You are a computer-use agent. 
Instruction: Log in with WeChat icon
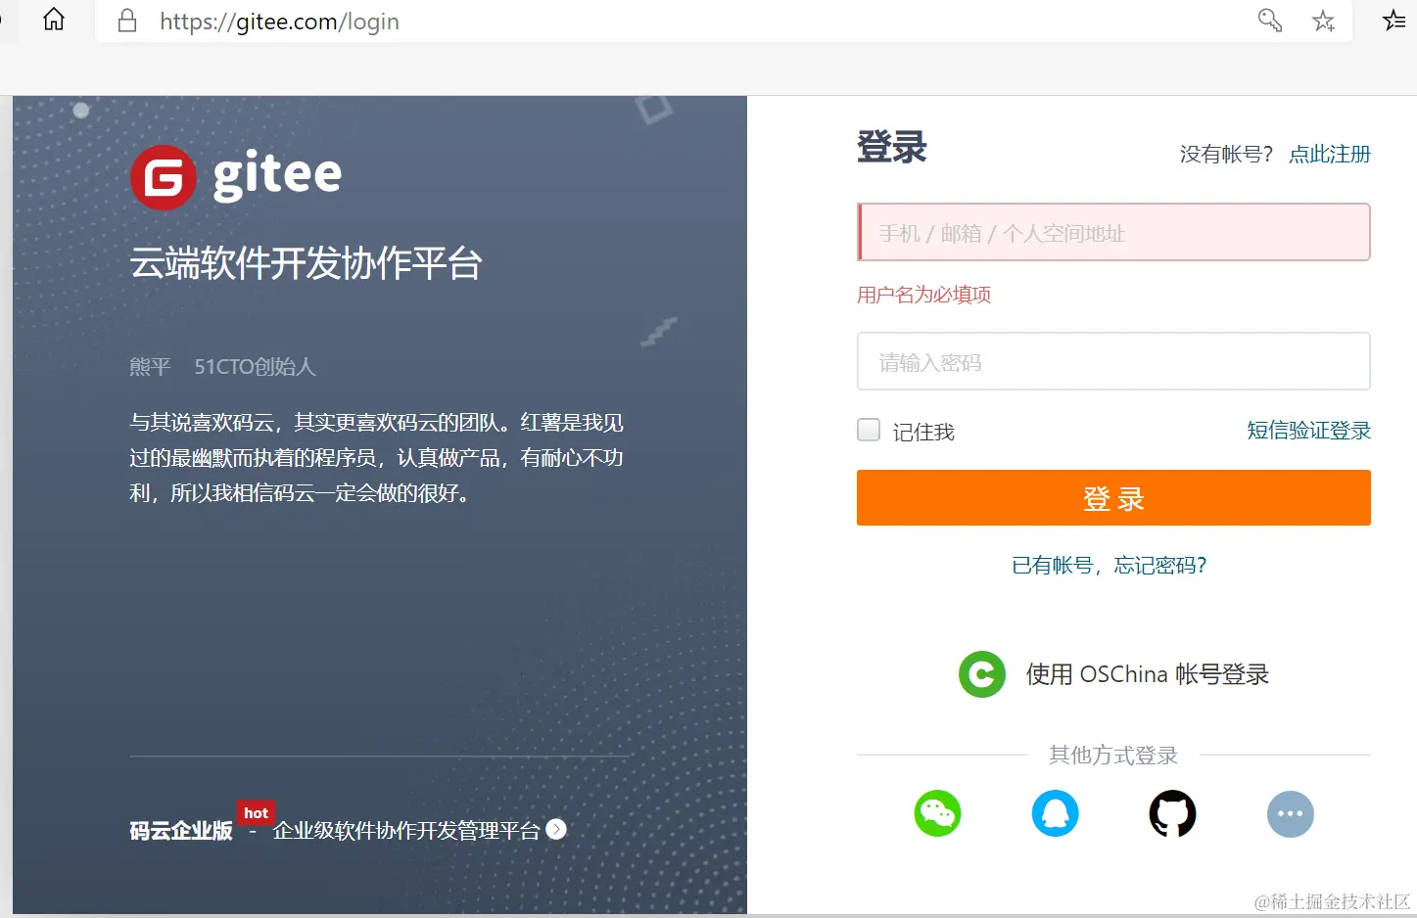(x=937, y=813)
